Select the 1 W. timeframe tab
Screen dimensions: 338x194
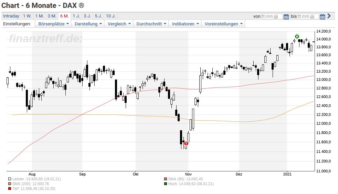(27, 16)
